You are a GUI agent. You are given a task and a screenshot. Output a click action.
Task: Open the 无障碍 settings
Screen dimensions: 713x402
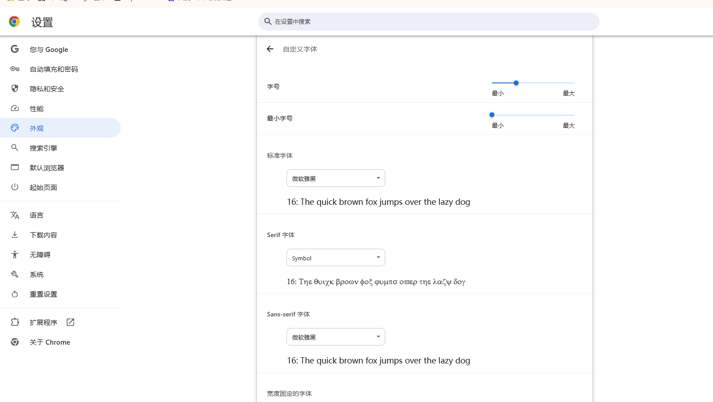click(61, 255)
